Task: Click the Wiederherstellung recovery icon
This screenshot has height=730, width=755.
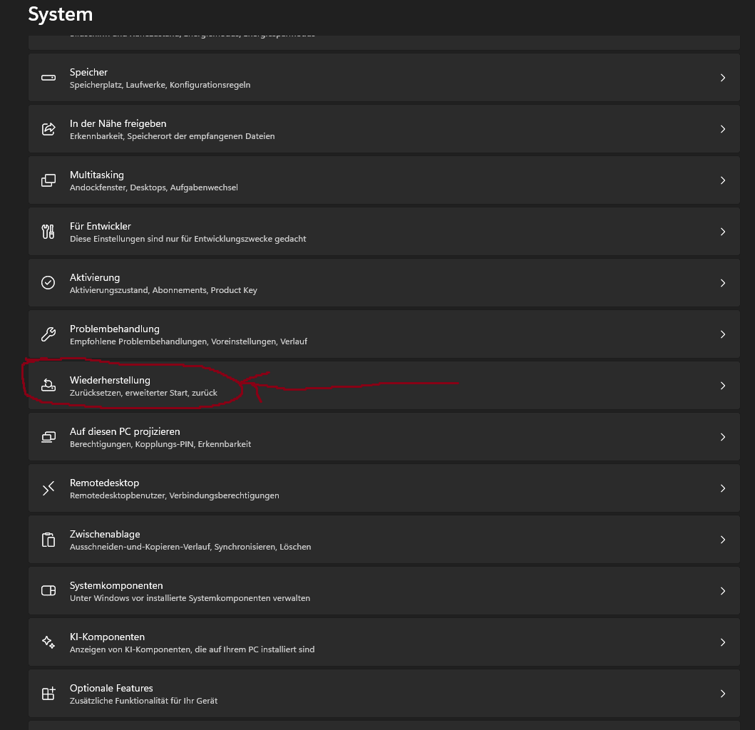Action: pyautogui.click(x=48, y=386)
